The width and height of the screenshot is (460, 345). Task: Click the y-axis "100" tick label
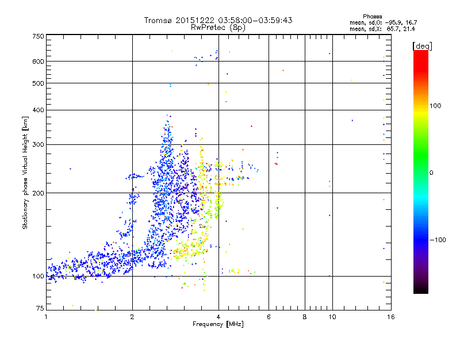pos(39,277)
